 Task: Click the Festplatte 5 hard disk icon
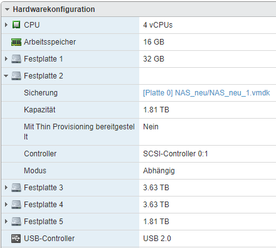point(16,222)
